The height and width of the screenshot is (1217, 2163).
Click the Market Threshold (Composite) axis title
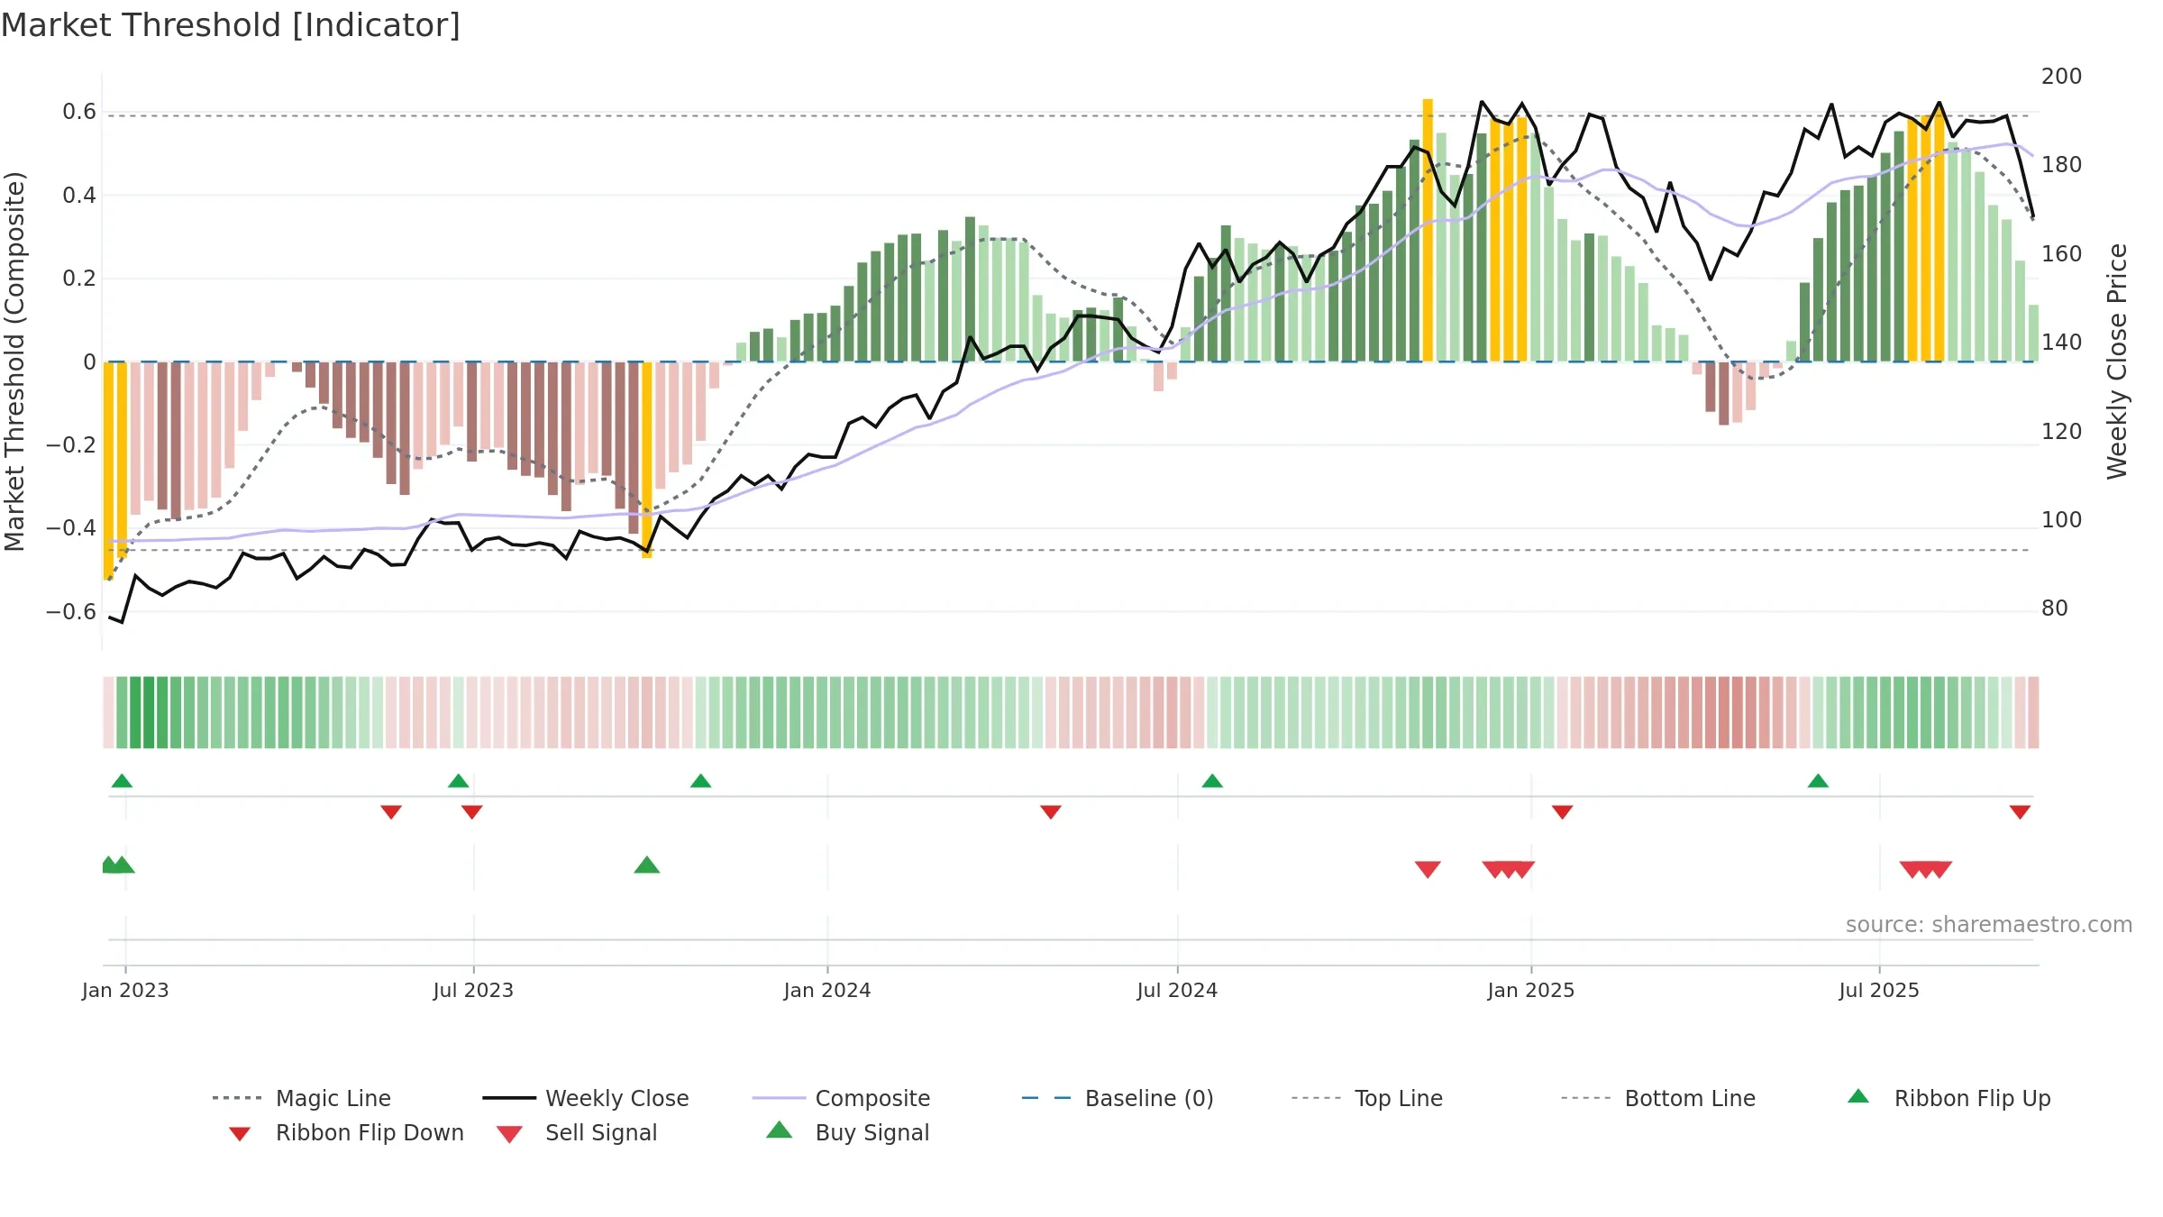(14, 361)
